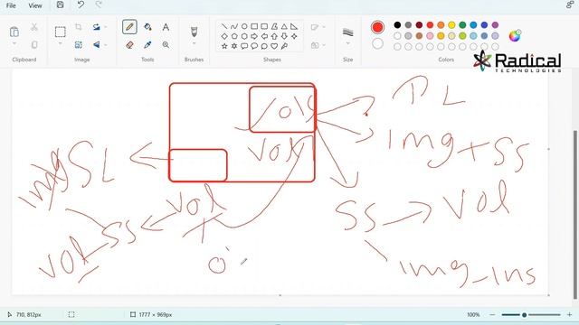579x325 pixels.
Task: Expand the Flip dropdown arrow
Action: pyautogui.click(x=106, y=45)
